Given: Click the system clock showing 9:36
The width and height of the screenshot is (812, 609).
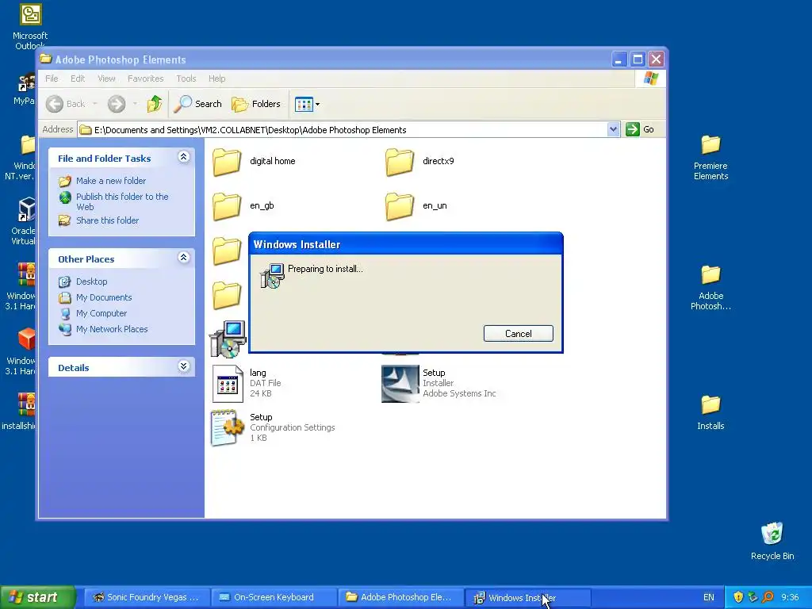Looking at the screenshot, I should (x=791, y=598).
